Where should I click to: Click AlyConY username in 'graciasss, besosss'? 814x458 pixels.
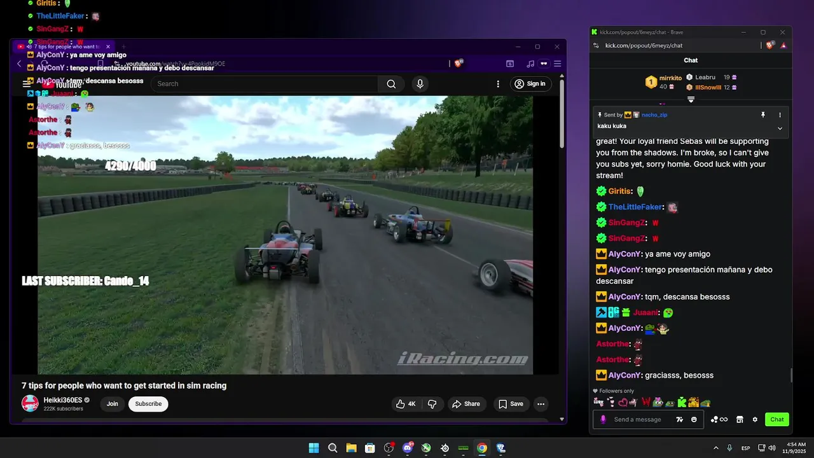[624, 375]
